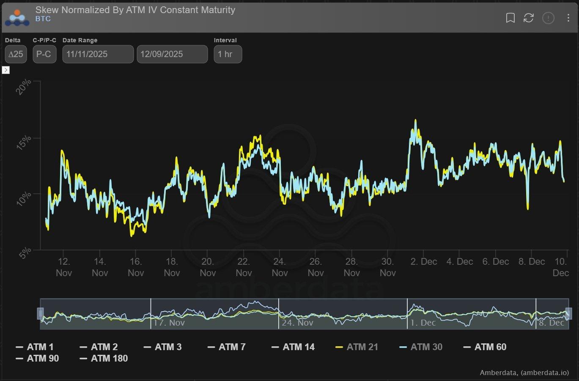579x381 pixels.
Task: Enable the ATM 60 legend item
Action: click(x=485, y=347)
